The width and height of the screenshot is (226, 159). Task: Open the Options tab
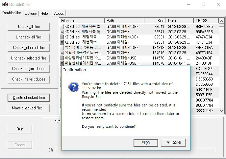coord(31,13)
